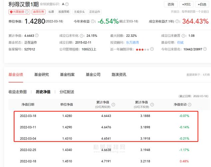Click cumulative NAV cell 4.6638
The image size is (211, 167).
tap(106, 150)
